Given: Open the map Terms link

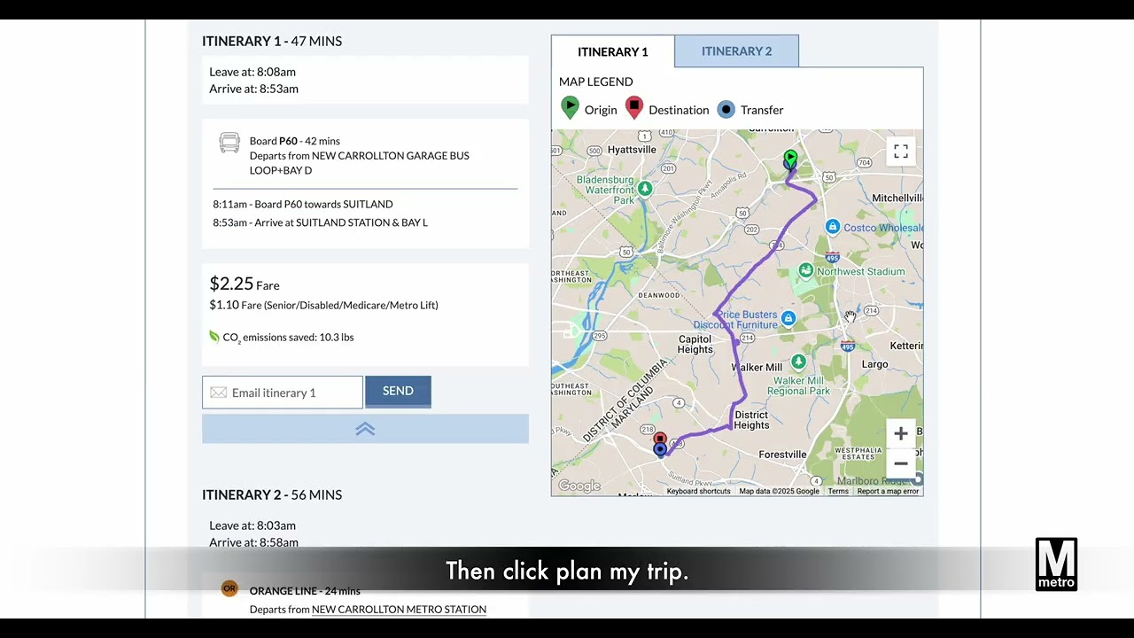Looking at the screenshot, I should click(x=838, y=491).
